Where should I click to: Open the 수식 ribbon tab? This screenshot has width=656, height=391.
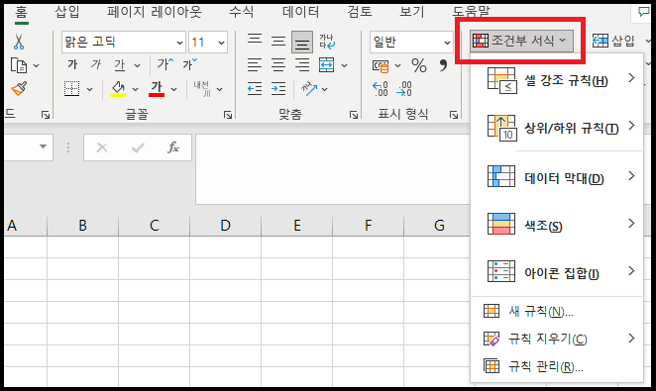pos(241,11)
